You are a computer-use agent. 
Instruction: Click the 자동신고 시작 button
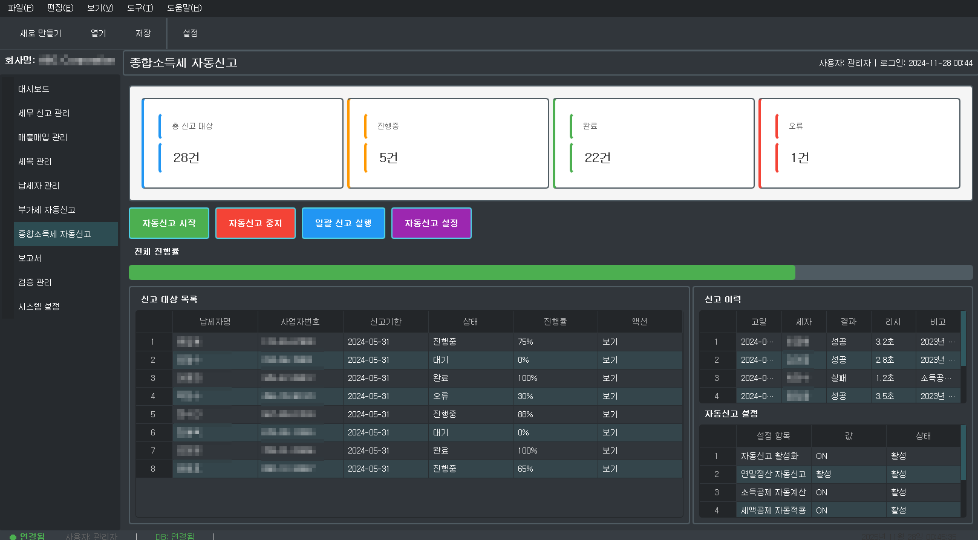tap(169, 223)
